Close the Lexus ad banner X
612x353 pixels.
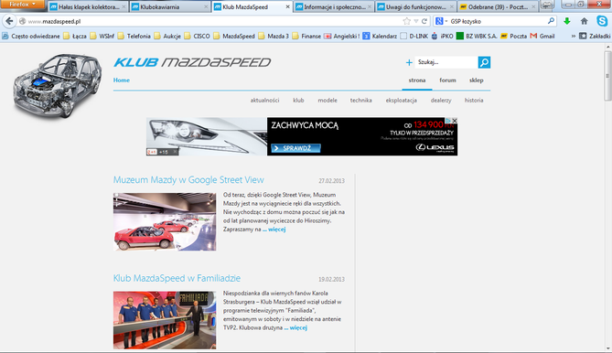455,121
